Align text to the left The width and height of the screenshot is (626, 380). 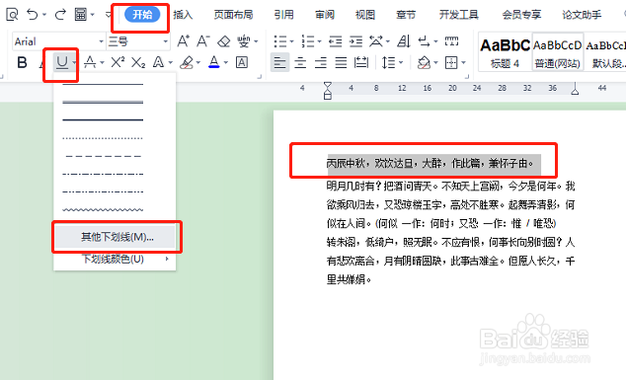(279, 62)
